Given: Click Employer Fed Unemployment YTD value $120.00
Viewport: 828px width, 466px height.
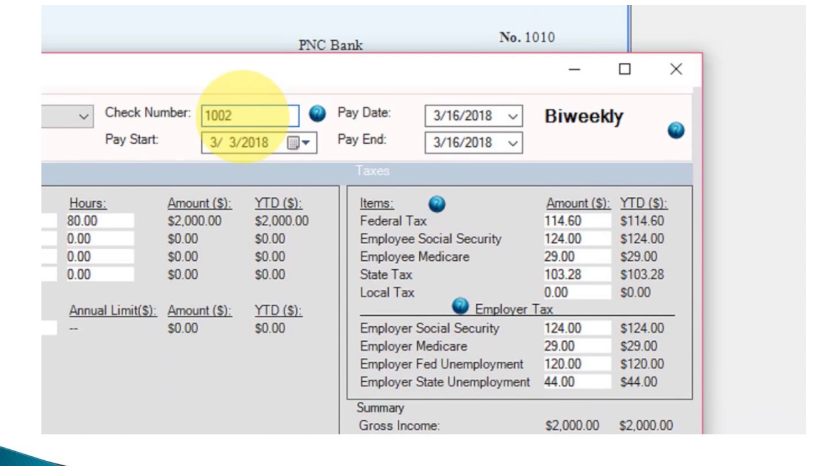Looking at the screenshot, I should click(x=642, y=364).
